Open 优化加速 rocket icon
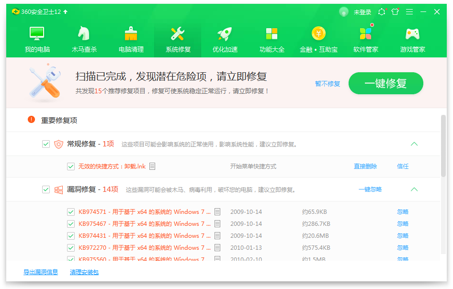Viewport: 453px width, 289px height. point(225,33)
